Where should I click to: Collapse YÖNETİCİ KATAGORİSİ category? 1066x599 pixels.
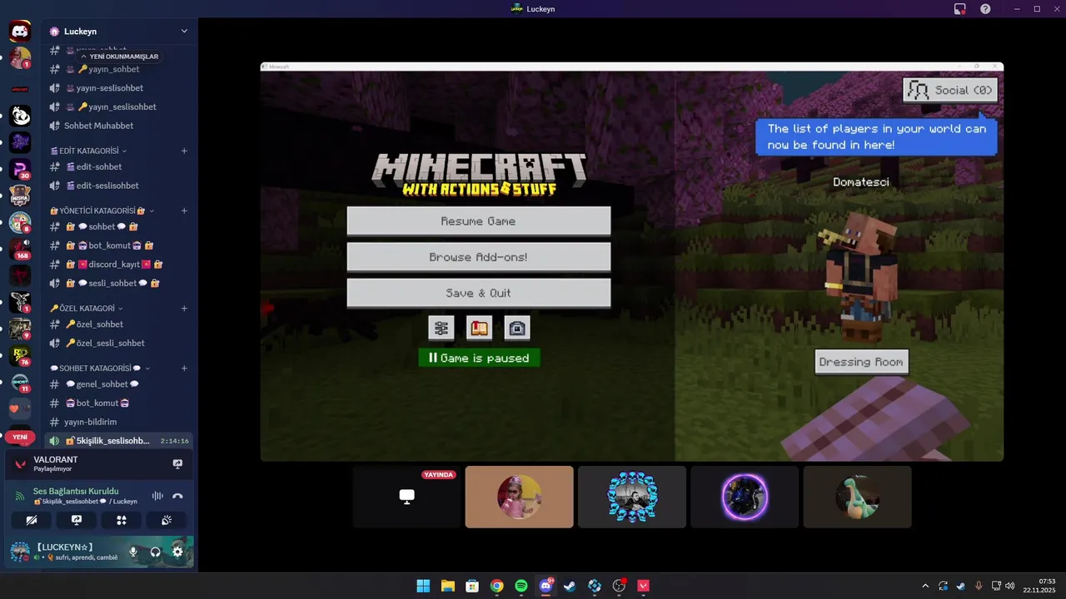(102, 210)
